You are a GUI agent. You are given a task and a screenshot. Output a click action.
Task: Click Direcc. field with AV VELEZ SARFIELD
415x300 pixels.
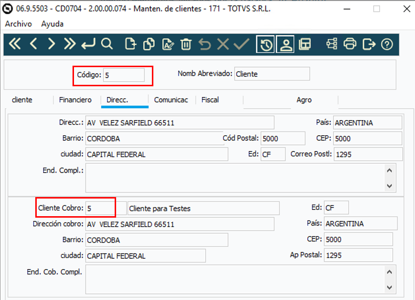(x=180, y=123)
